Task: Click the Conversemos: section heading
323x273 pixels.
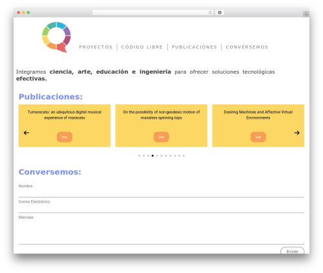Action: pos(50,172)
